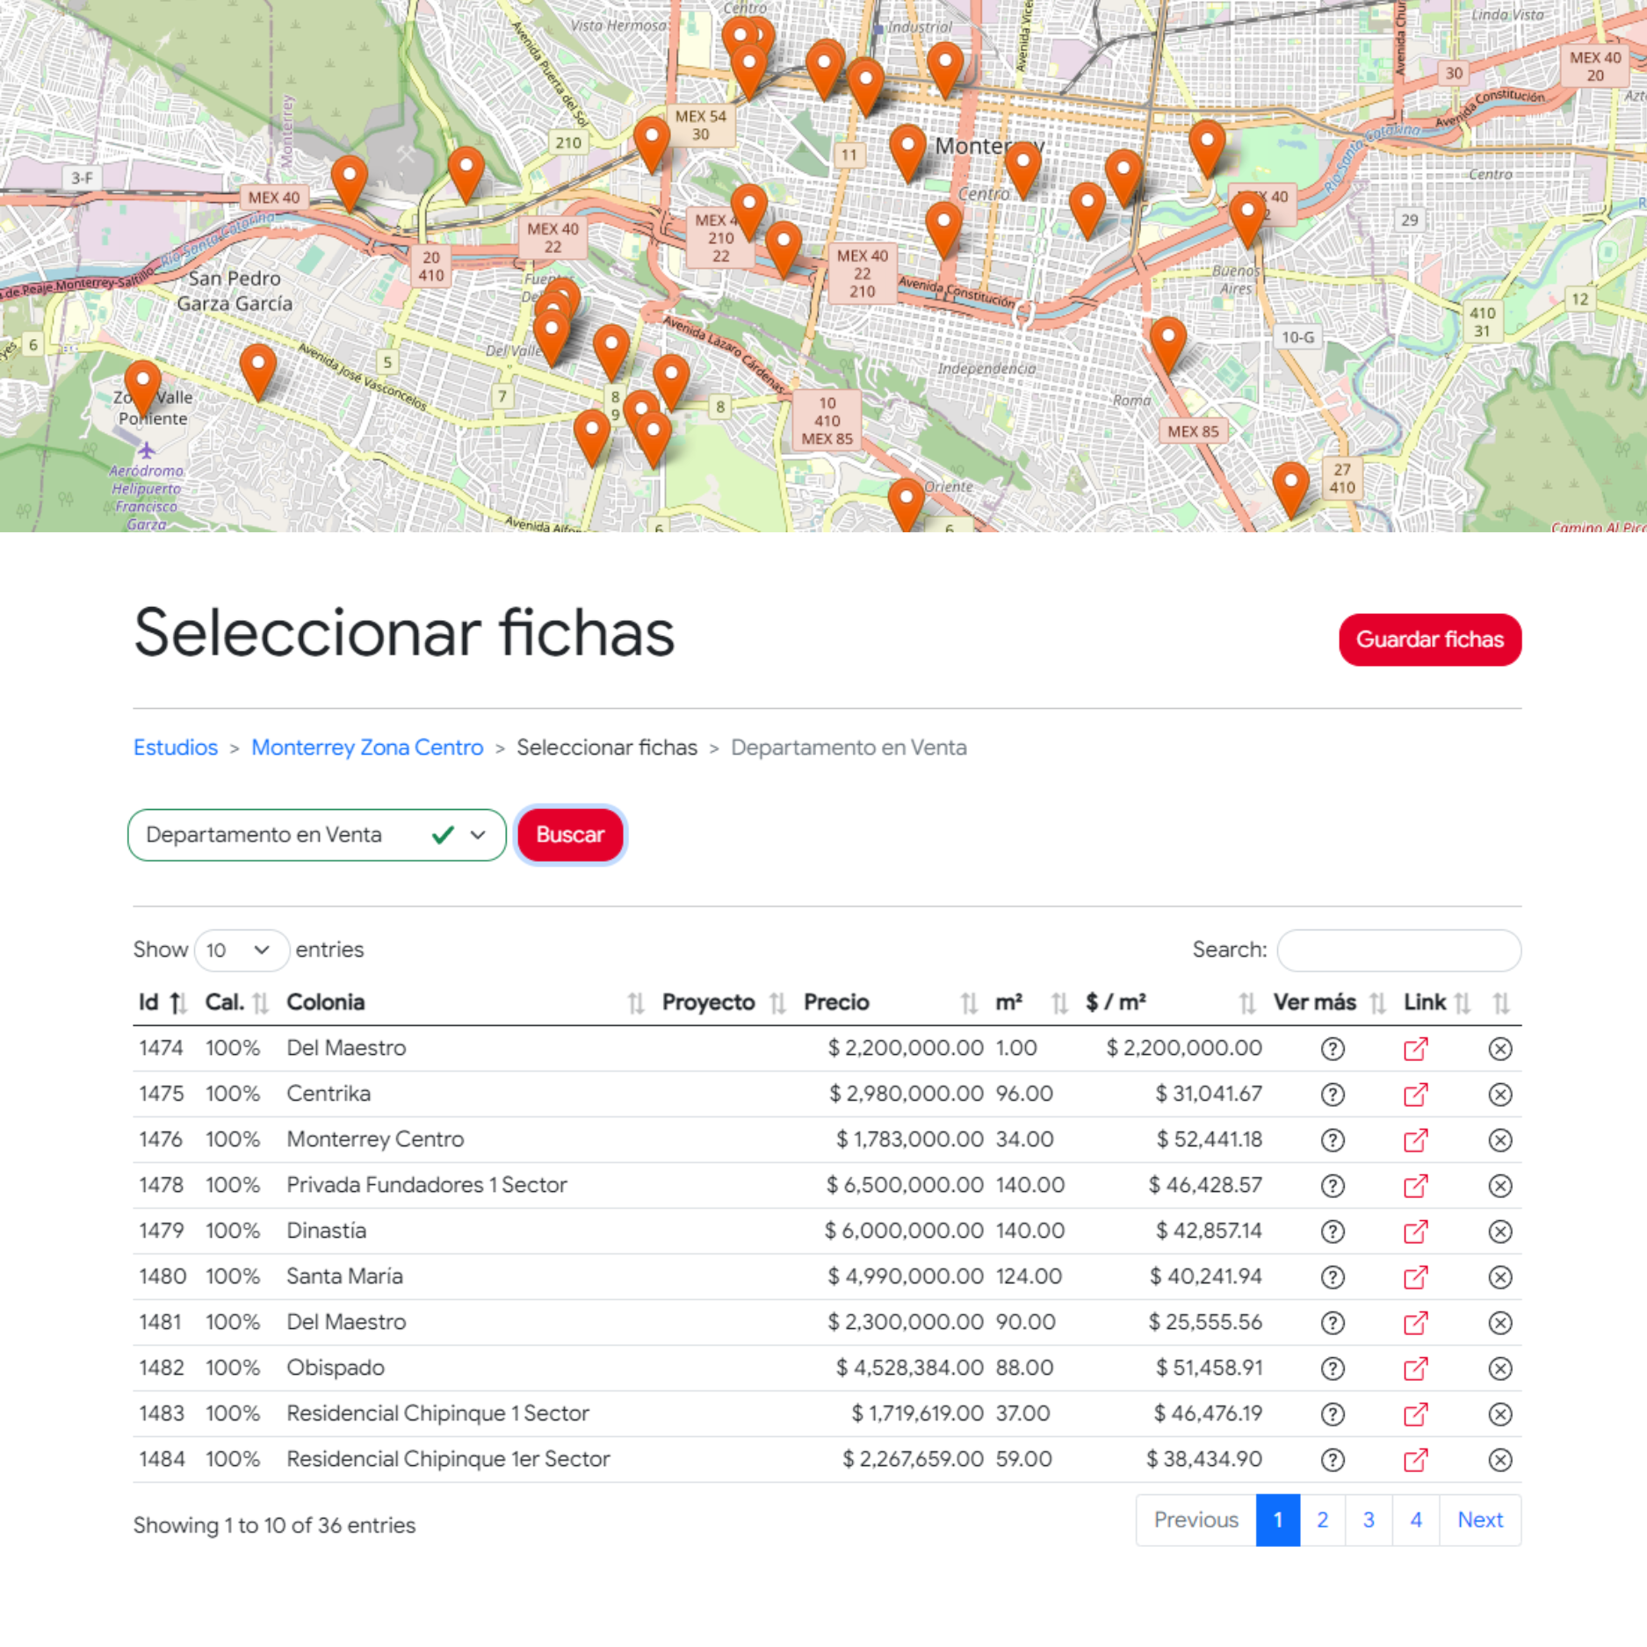1647x1647 pixels.
Task: Focus the table Search input field
Action: [x=1398, y=950]
